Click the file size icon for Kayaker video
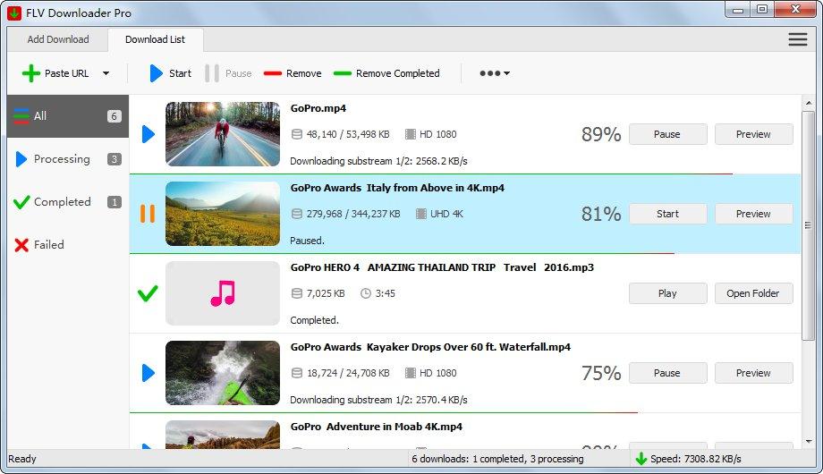 click(x=297, y=373)
